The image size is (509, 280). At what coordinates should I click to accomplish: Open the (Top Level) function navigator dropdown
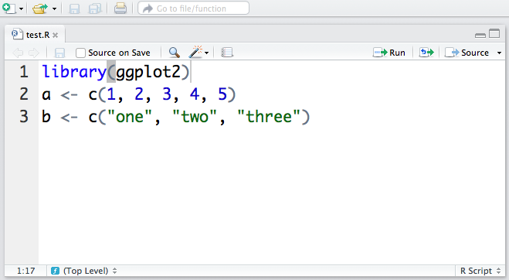(90, 271)
